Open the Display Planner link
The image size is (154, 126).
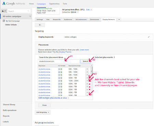coord(65,52)
